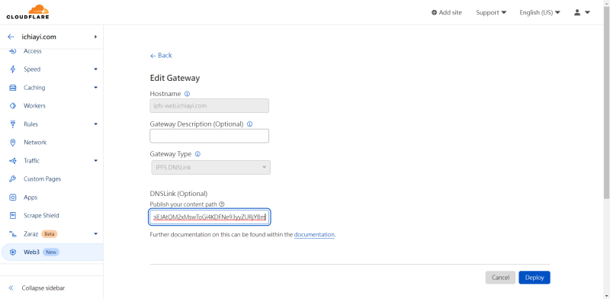610x299 pixels.
Task: Click the Custom Pages wrench icon
Action: [x=13, y=179]
